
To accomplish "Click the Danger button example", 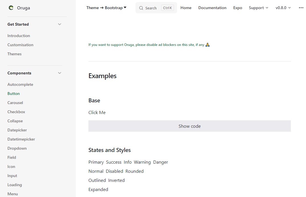I will (x=161, y=162).
